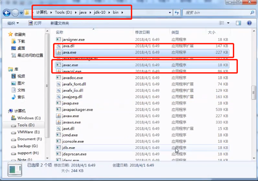The image size is (258, 181).
Task: Toggle the preview pane button
Action: click(238, 23)
